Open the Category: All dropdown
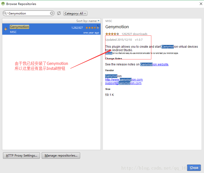The height and width of the screenshot is (173, 204). (75, 13)
